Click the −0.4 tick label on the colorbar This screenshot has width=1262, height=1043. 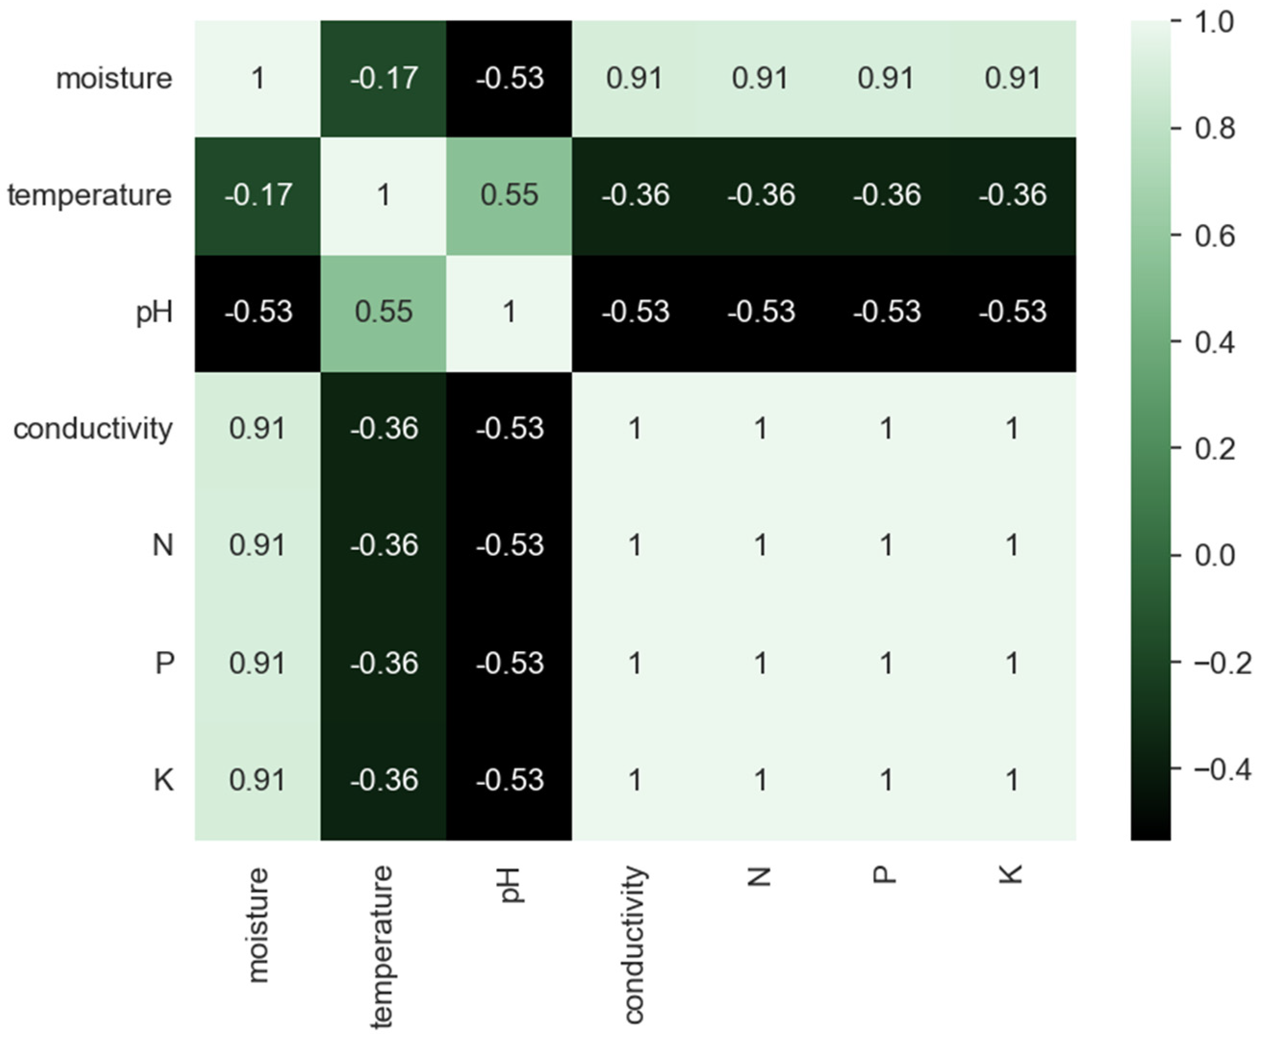(1223, 769)
